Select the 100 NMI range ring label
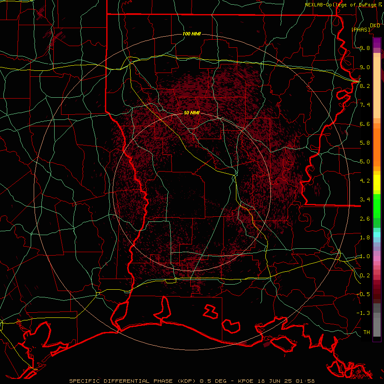Screen dimensions: 384x384 pos(192,34)
